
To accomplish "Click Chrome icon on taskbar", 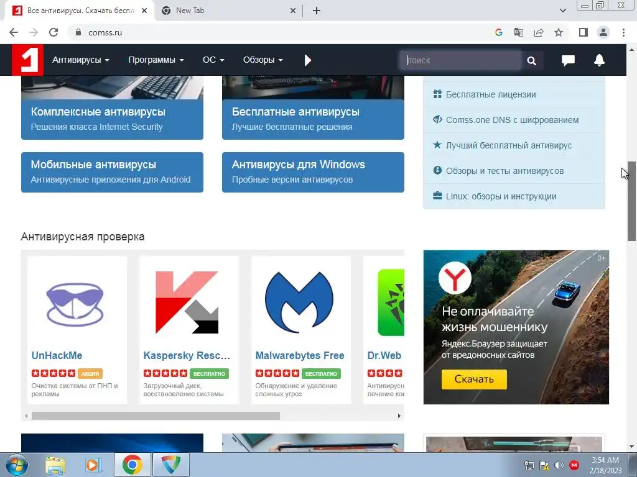I will pos(132,465).
